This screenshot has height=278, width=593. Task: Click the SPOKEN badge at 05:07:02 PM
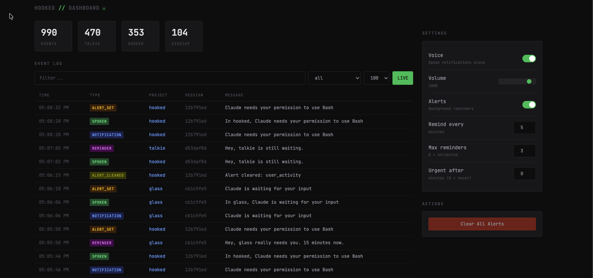pyautogui.click(x=100, y=162)
